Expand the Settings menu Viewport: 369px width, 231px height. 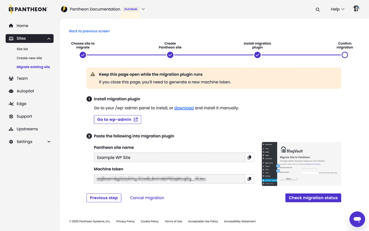(49, 142)
